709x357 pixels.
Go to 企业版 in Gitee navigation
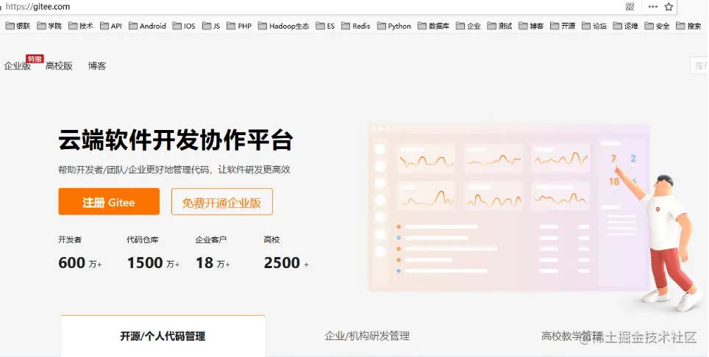[17, 66]
